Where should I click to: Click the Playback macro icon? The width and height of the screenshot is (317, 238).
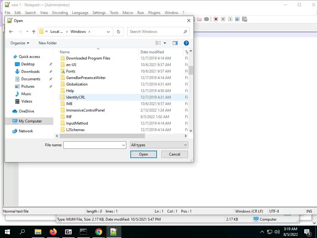230,19
